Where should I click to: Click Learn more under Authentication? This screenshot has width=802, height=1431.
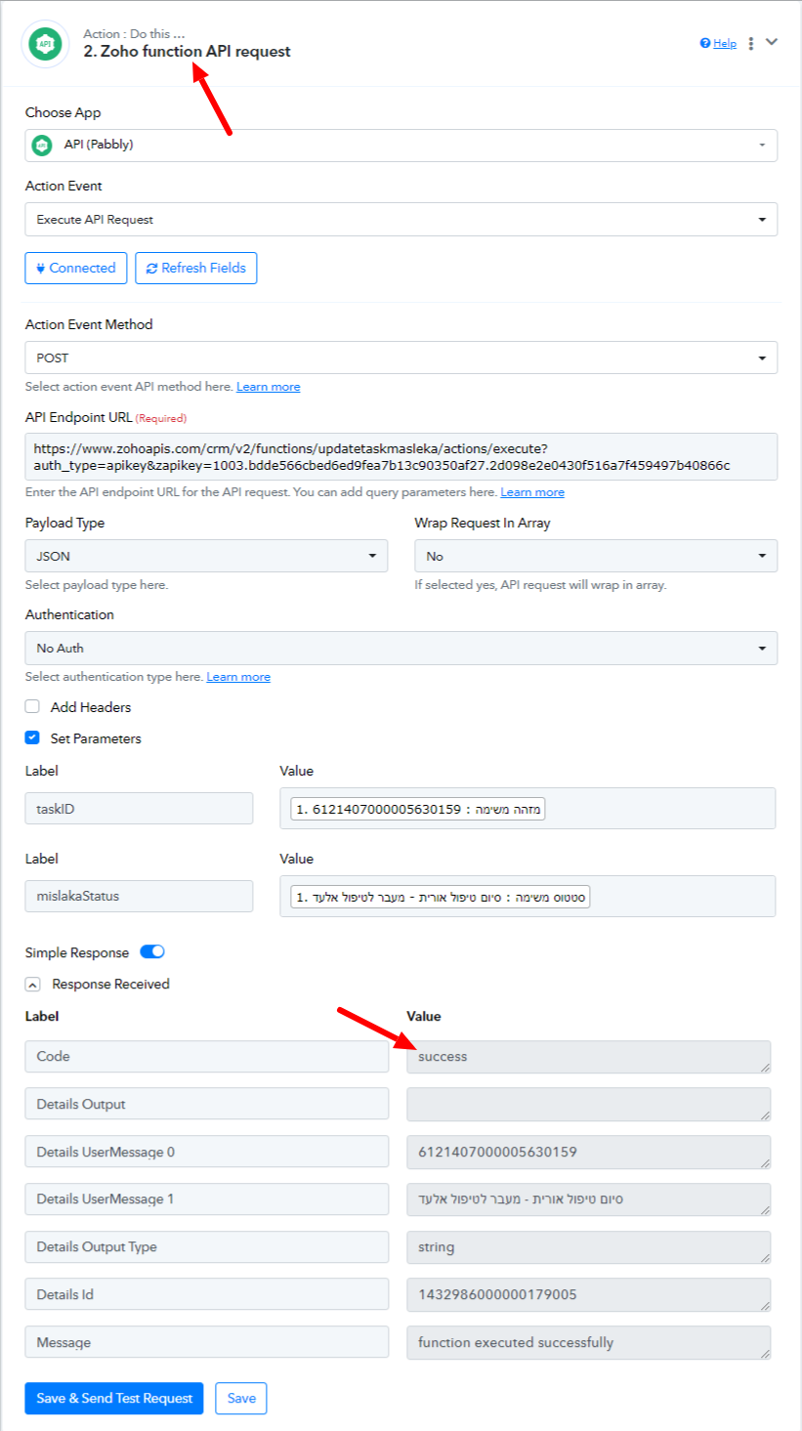coord(238,677)
